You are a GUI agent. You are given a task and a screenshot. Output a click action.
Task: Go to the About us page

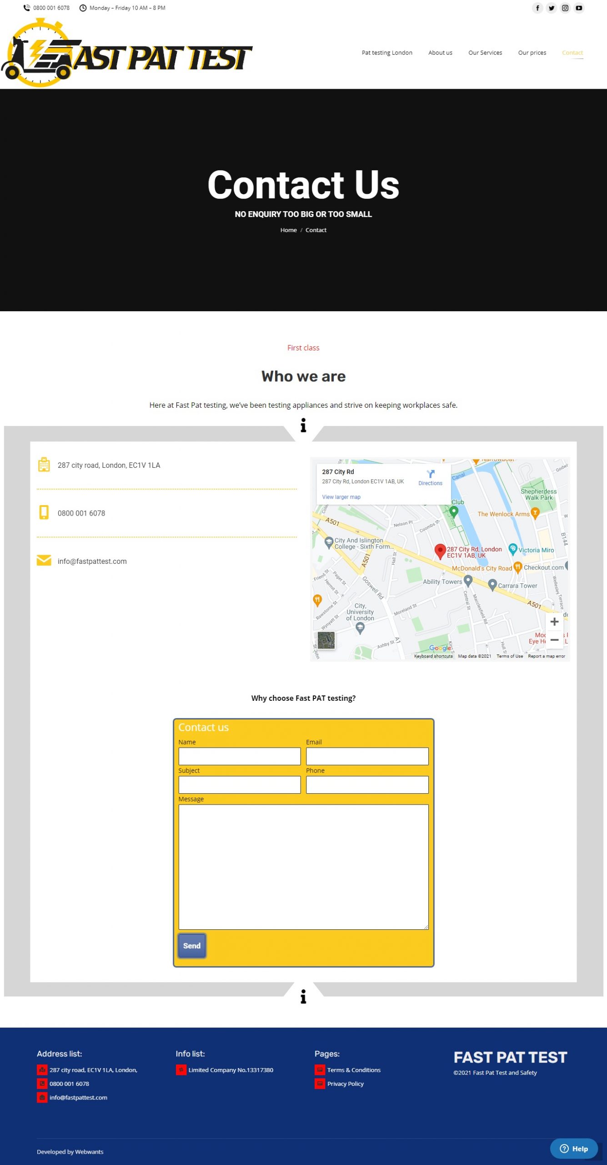pyautogui.click(x=440, y=53)
